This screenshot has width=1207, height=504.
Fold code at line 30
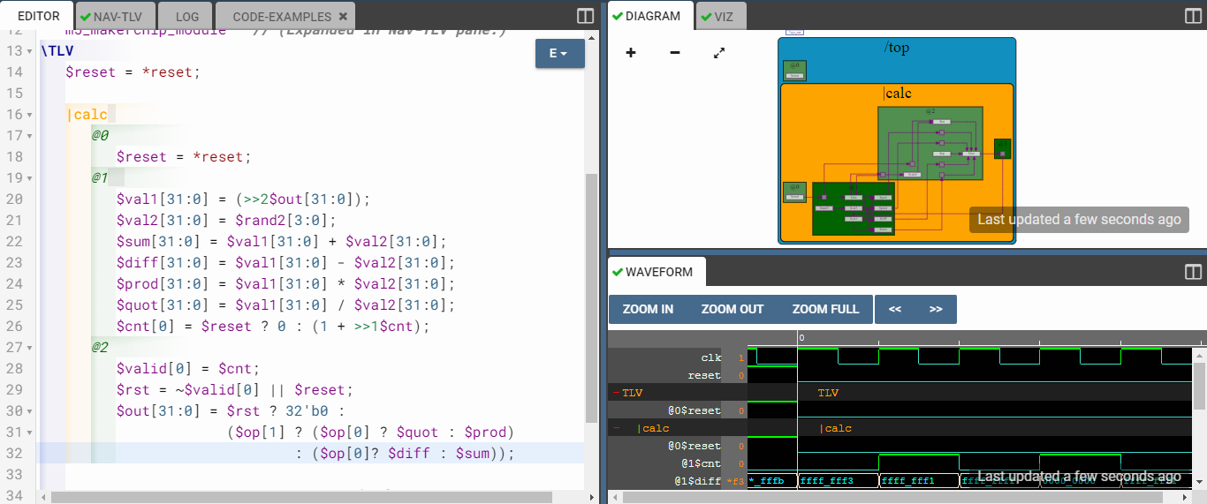30,411
